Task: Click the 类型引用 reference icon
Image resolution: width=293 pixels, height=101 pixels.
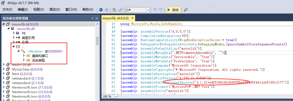Action: (x=18, y=37)
